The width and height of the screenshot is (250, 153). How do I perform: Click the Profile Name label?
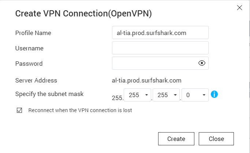click(x=33, y=33)
